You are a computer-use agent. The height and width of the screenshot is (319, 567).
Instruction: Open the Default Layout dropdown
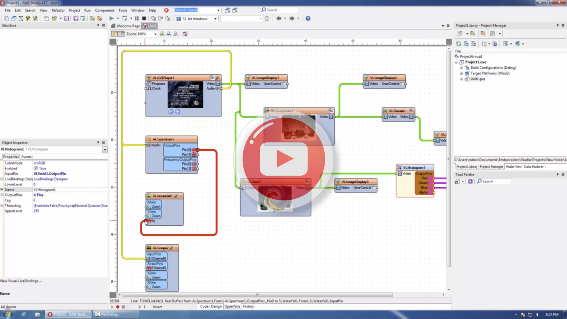218,10
